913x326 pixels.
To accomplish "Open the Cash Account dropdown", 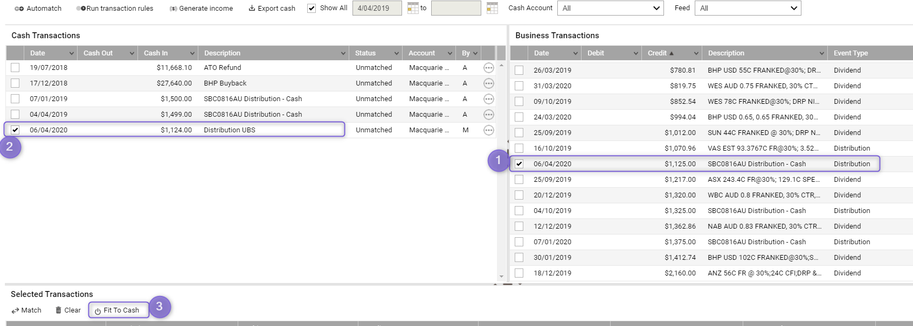I will 611,8.
